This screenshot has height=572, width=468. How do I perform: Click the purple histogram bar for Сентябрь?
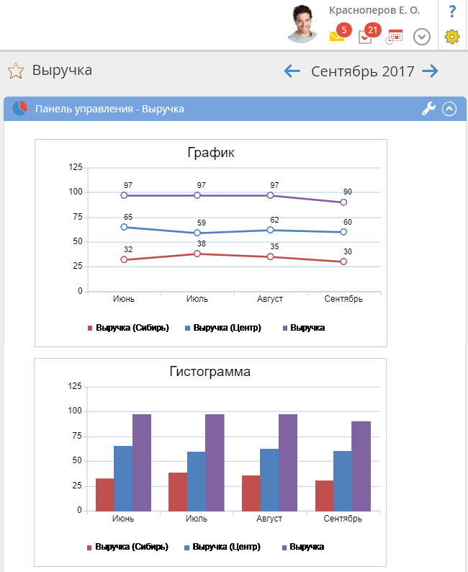point(361,466)
